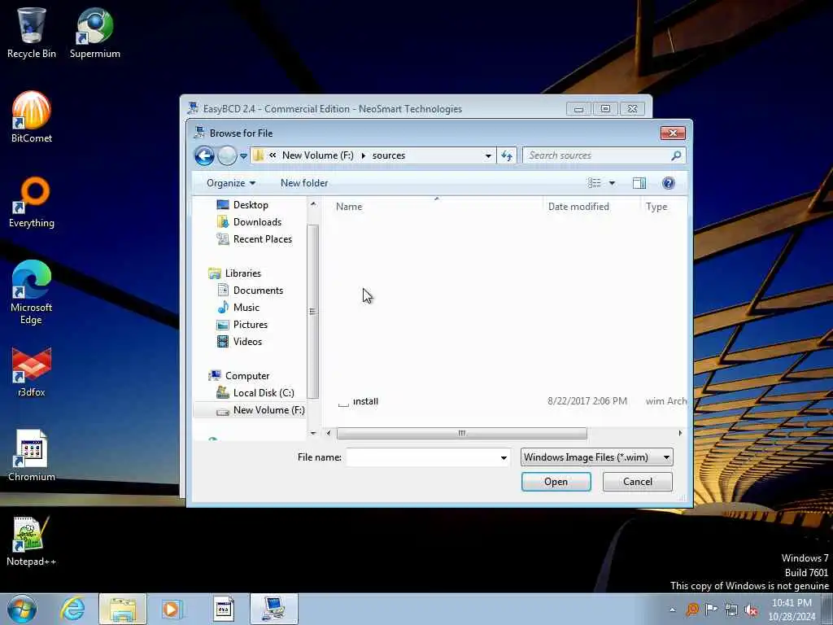
Task: Switch to EasyBCD taskbar button
Action: coord(274,609)
